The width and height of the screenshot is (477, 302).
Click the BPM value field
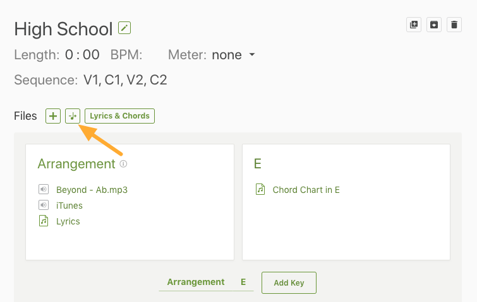[x=154, y=55]
